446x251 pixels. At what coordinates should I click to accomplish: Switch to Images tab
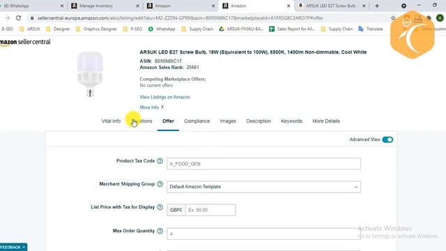pos(228,121)
